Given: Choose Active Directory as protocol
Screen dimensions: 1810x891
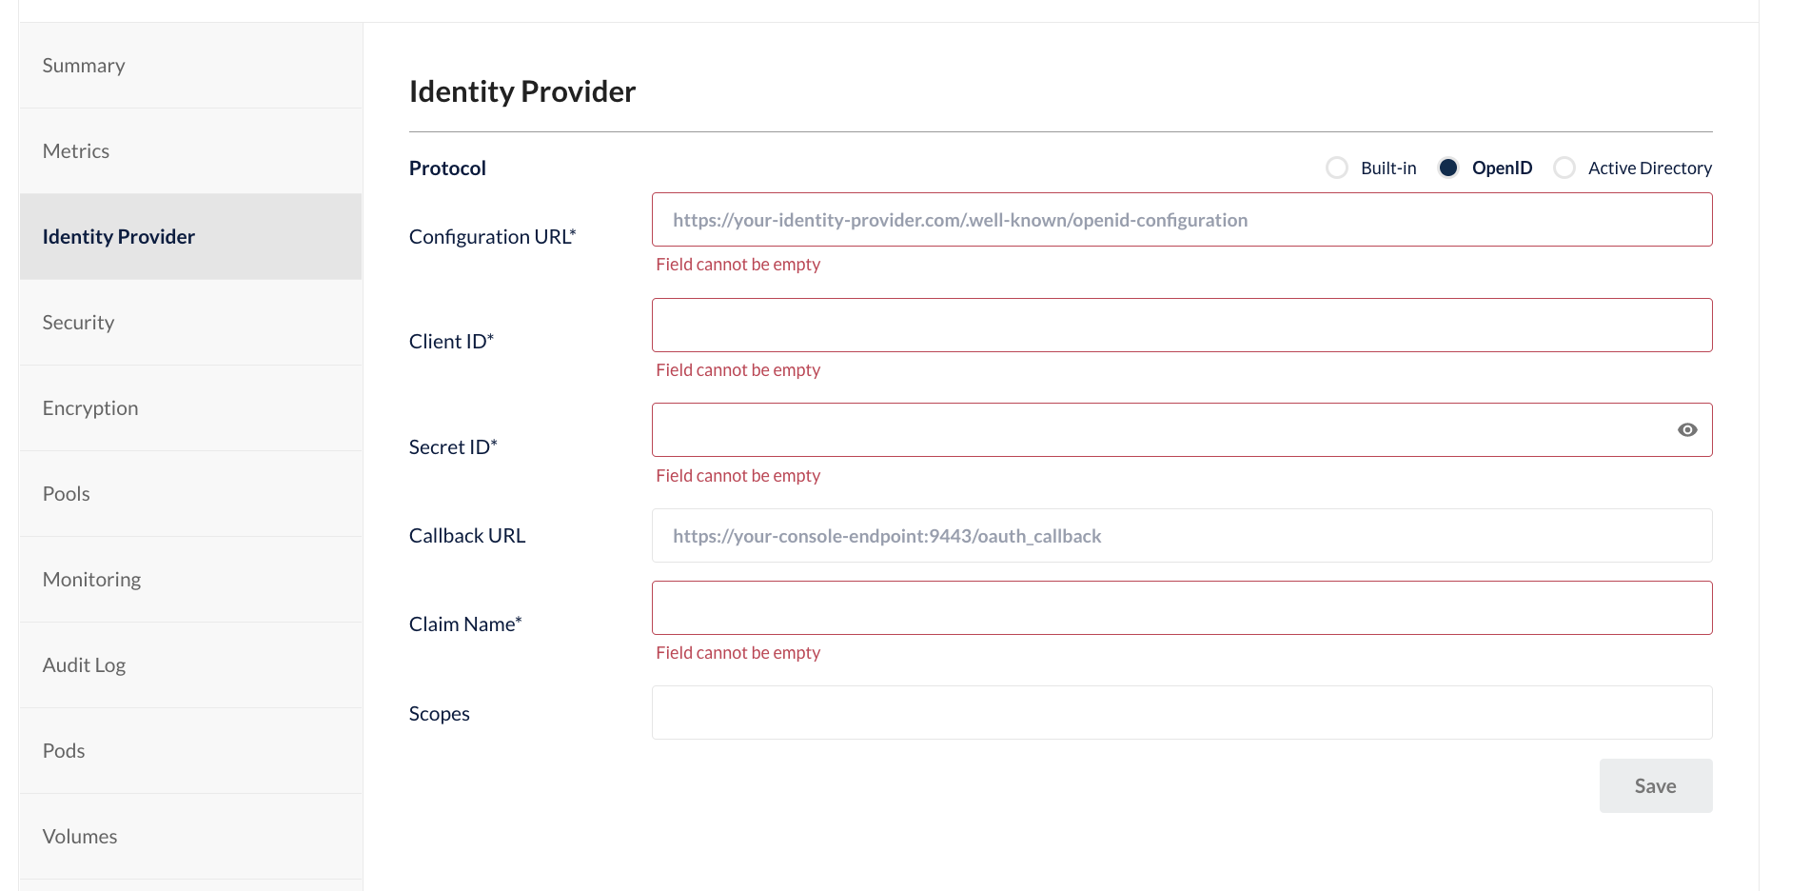Looking at the screenshot, I should [1564, 167].
